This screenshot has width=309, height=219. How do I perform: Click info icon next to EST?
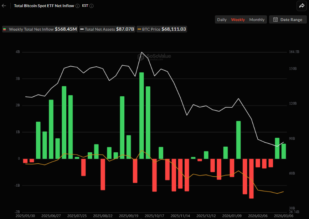pos(92,6)
